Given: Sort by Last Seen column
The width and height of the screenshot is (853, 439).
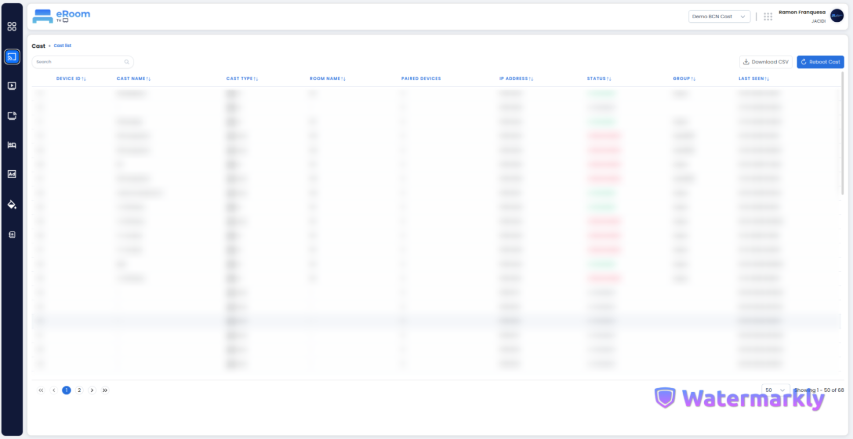Looking at the screenshot, I should tap(753, 79).
